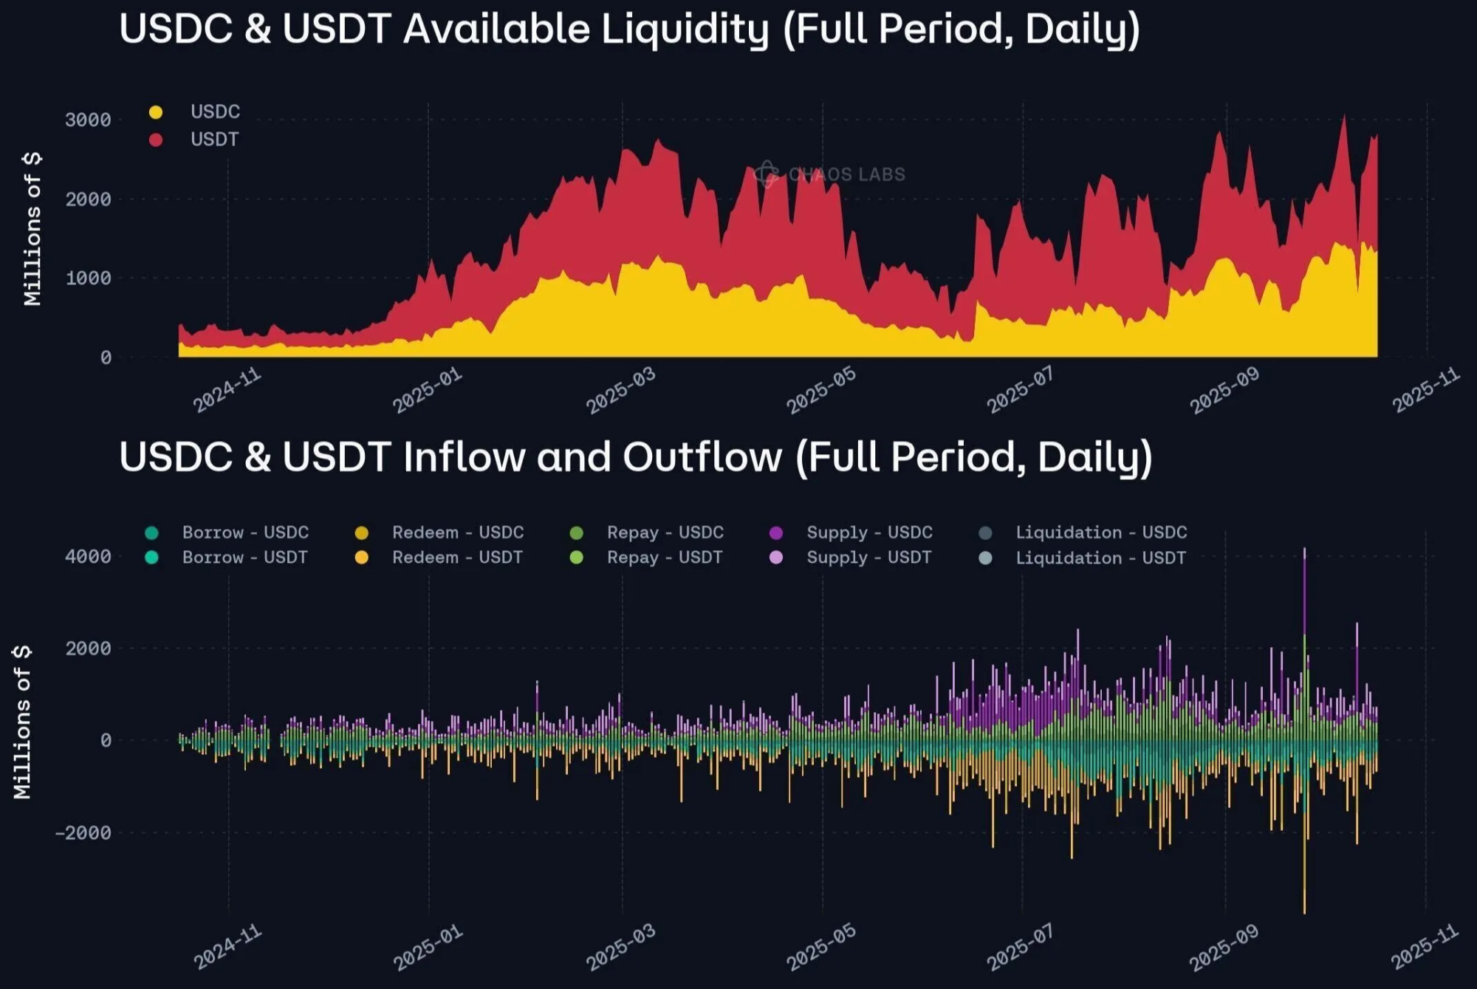Toggle Repay - USDT legend item

coord(664,558)
